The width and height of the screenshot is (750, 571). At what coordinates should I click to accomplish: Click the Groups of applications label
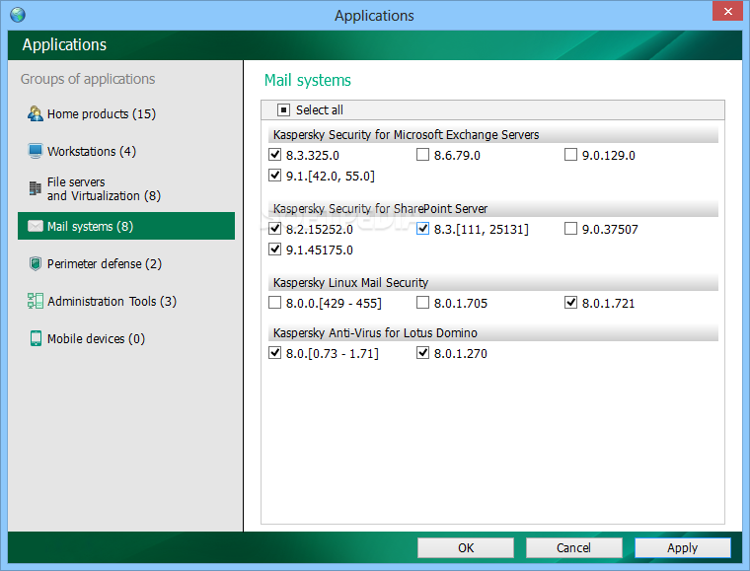88,79
